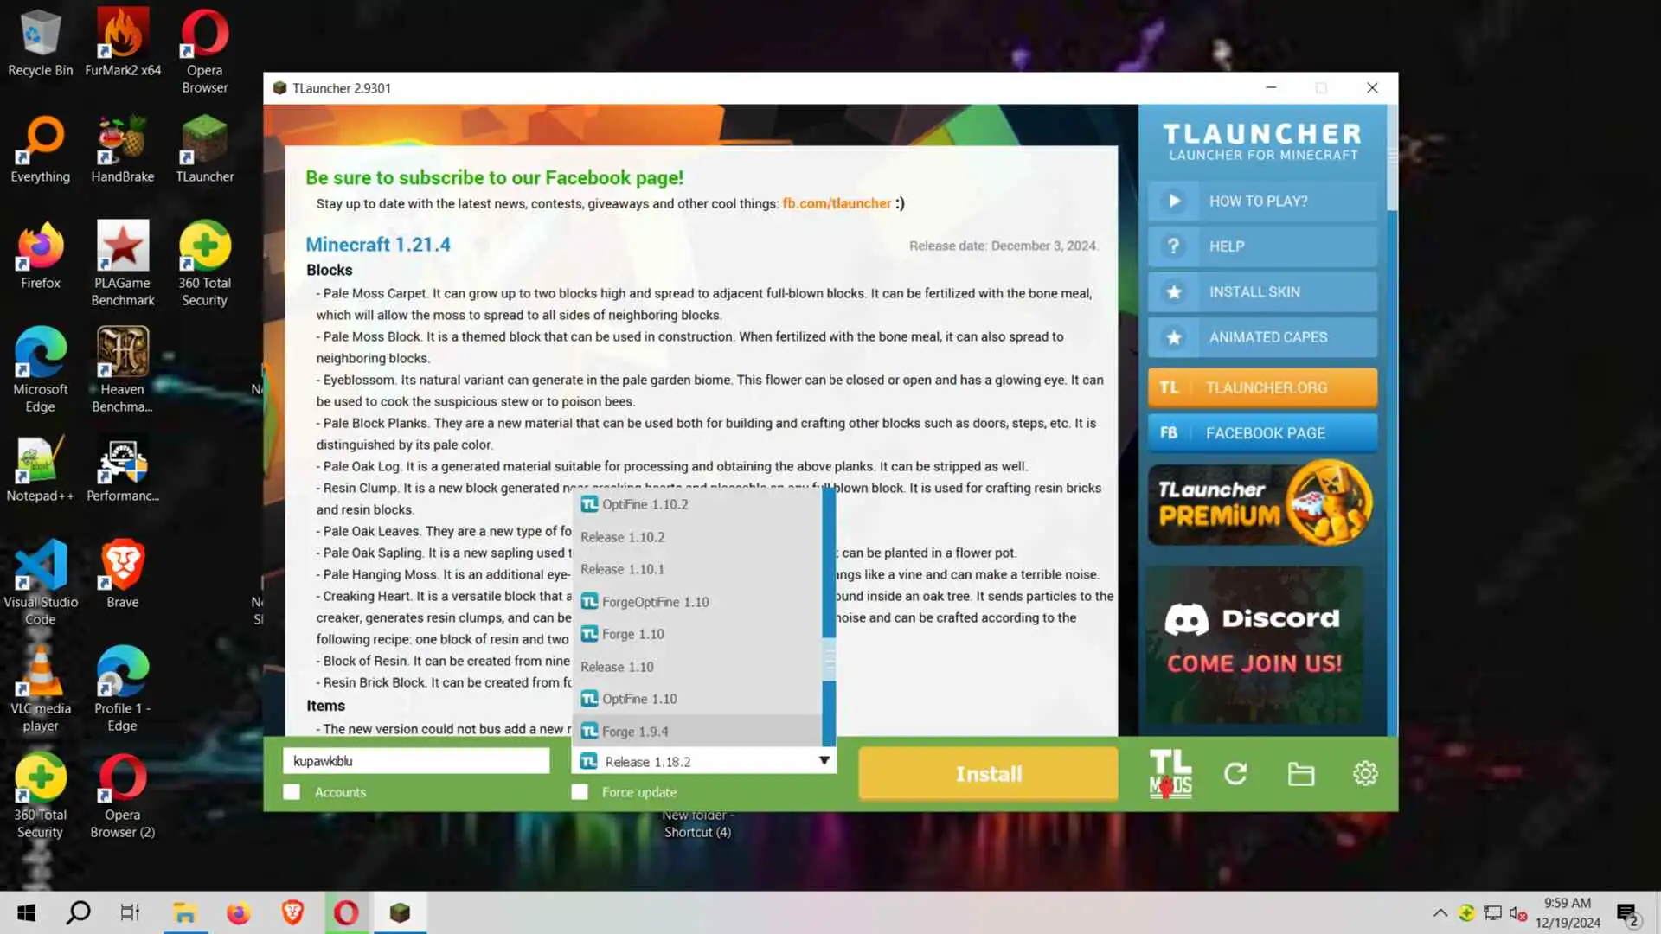Click the version list scrollbar thumb
Viewport: 1661px width, 934px height.
tap(829, 660)
